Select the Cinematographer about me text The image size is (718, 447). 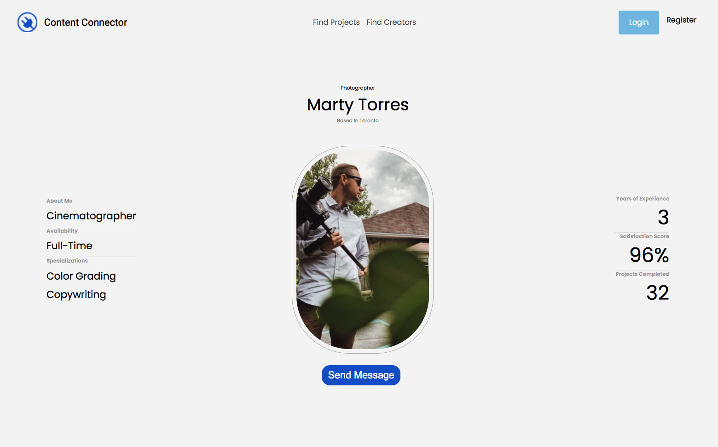point(91,216)
